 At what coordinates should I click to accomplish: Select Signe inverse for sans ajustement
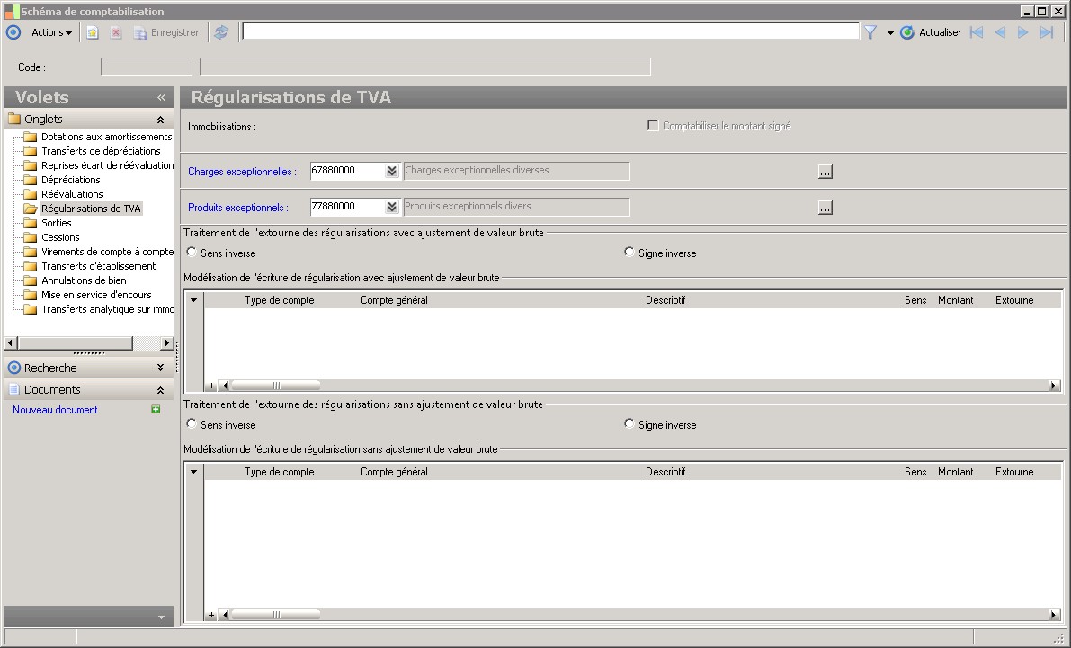pyautogui.click(x=629, y=423)
